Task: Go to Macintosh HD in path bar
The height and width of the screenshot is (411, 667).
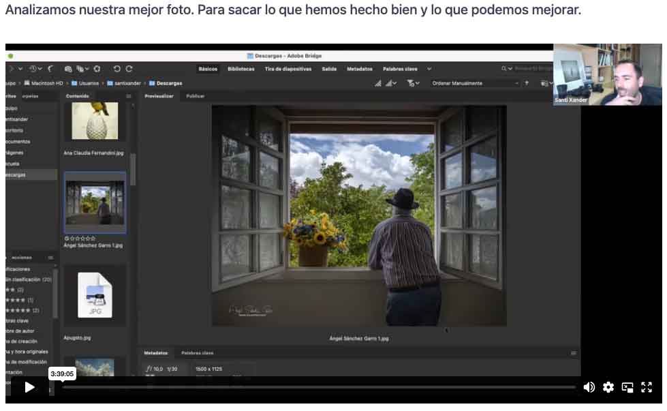Action: (44, 83)
